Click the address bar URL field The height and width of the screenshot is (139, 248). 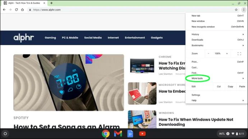point(133,10)
